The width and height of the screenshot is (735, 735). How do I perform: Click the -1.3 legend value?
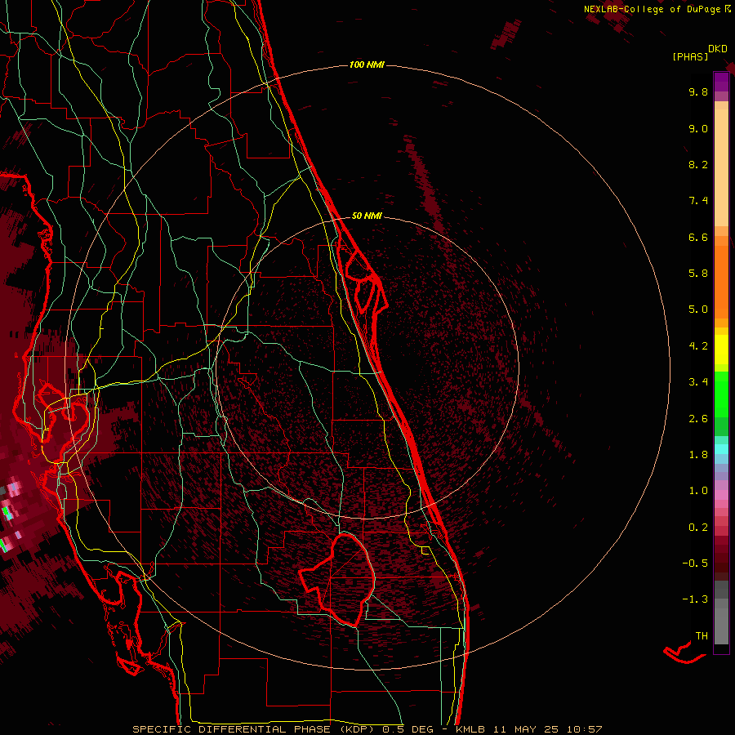(x=695, y=599)
